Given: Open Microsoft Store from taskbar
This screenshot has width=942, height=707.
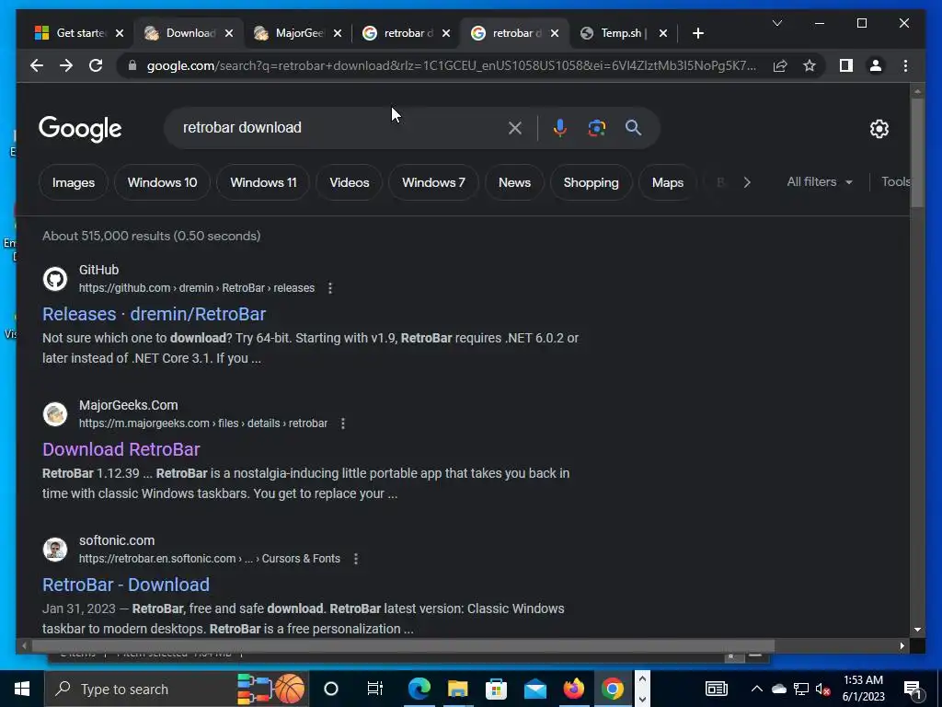Looking at the screenshot, I should click(496, 689).
